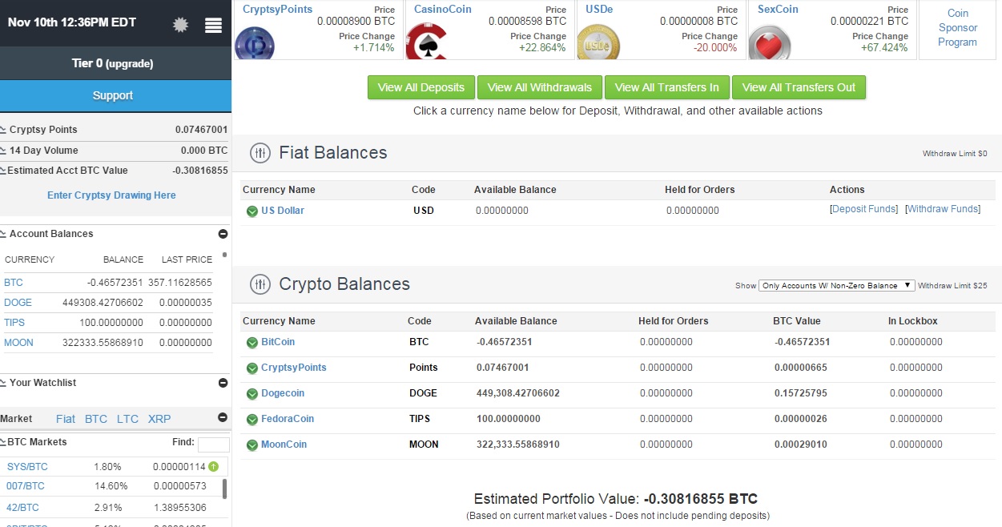Image resolution: width=1002 pixels, height=527 pixels.
Task: Open USDe ticker title at top
Action: (599, 10)
